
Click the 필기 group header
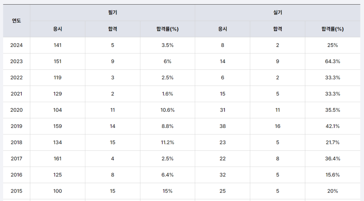click(112, 13)
